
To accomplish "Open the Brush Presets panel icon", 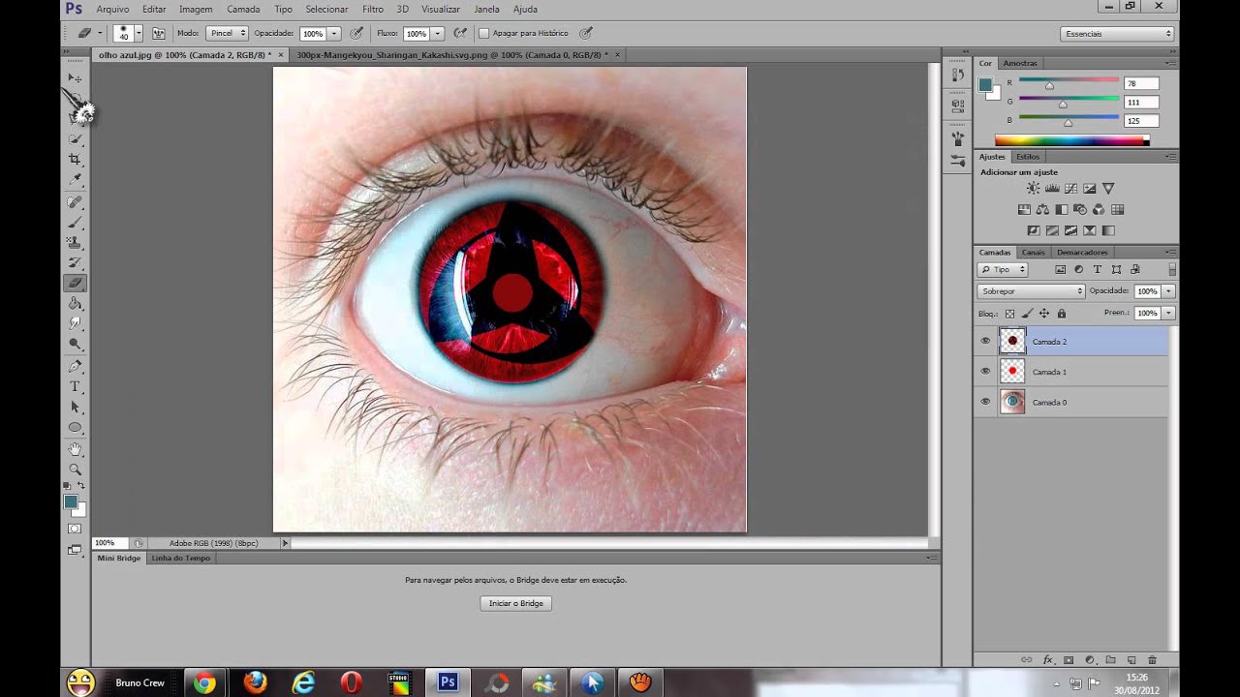I will tap(957, 162).
